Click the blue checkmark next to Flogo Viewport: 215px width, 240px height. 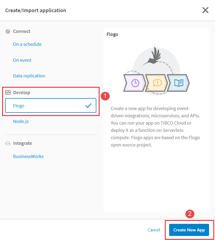[x=88, y=106]
